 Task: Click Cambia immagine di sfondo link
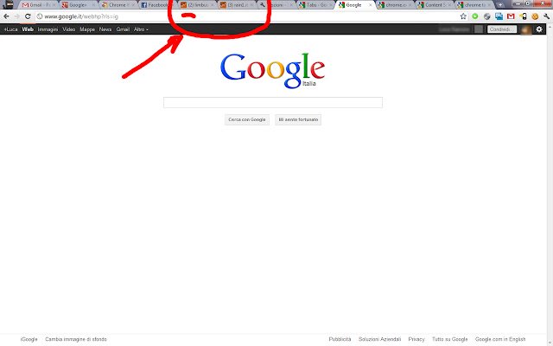pyautogui.click(x=76, y=339)
